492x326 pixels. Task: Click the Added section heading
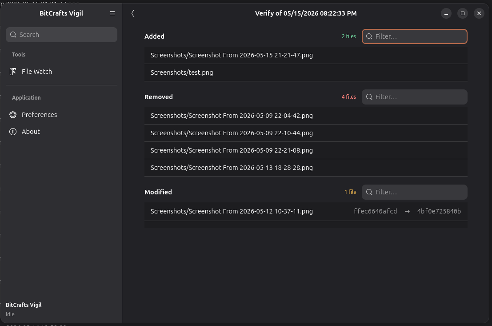click(154, 36)
